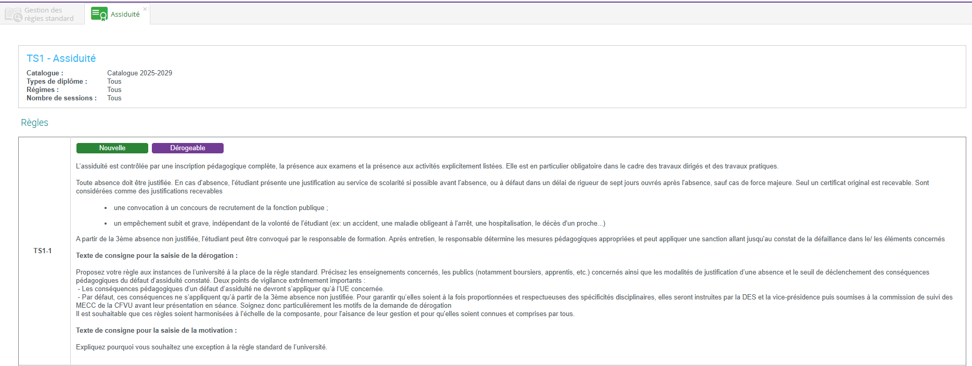Click the Catalogue 2025-2029 value

point(139,73)
